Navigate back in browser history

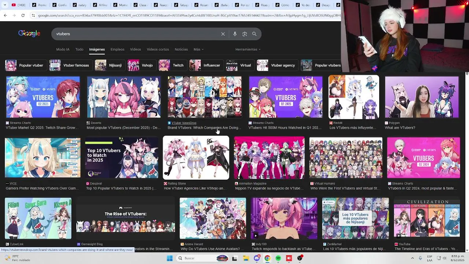click(x=5, y=15)
